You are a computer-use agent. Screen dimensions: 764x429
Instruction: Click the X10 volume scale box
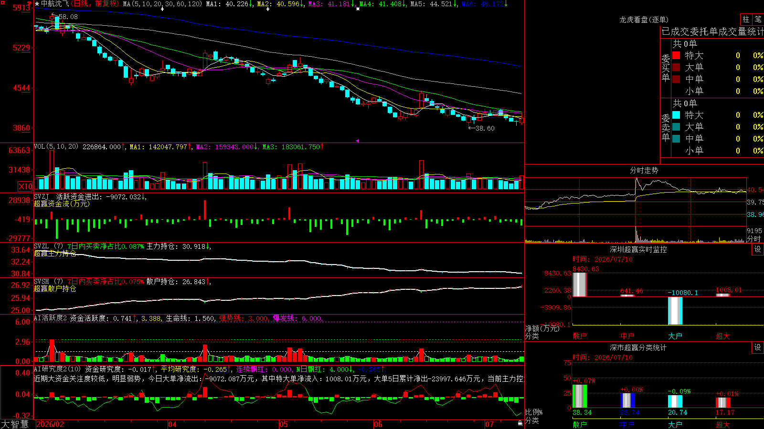pos(25,186)
